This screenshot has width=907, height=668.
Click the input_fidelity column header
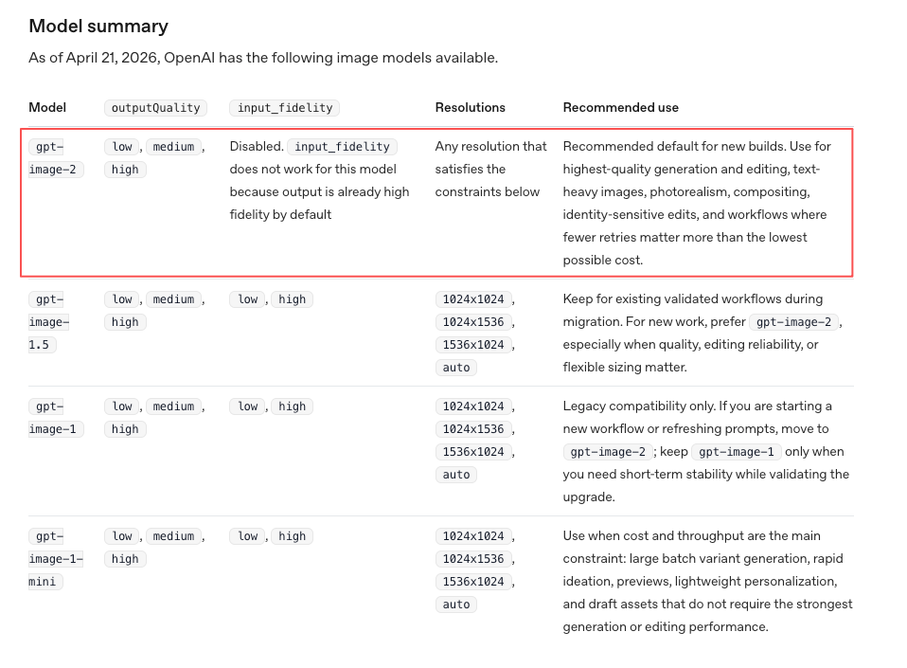coord(285,108)
